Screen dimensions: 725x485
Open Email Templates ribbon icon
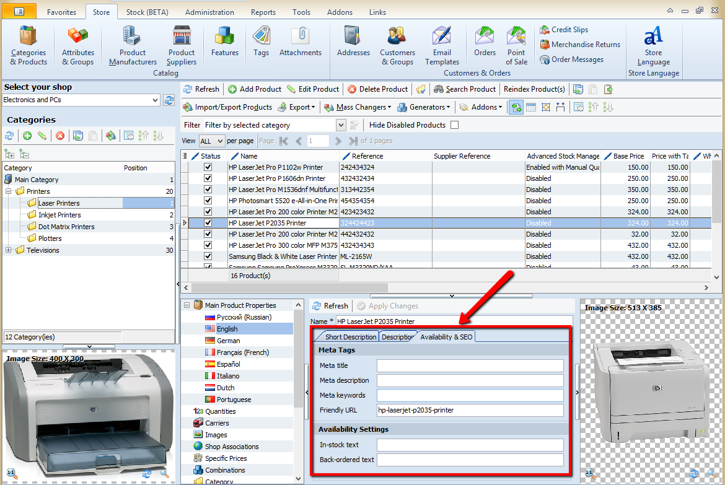point(442,45)
